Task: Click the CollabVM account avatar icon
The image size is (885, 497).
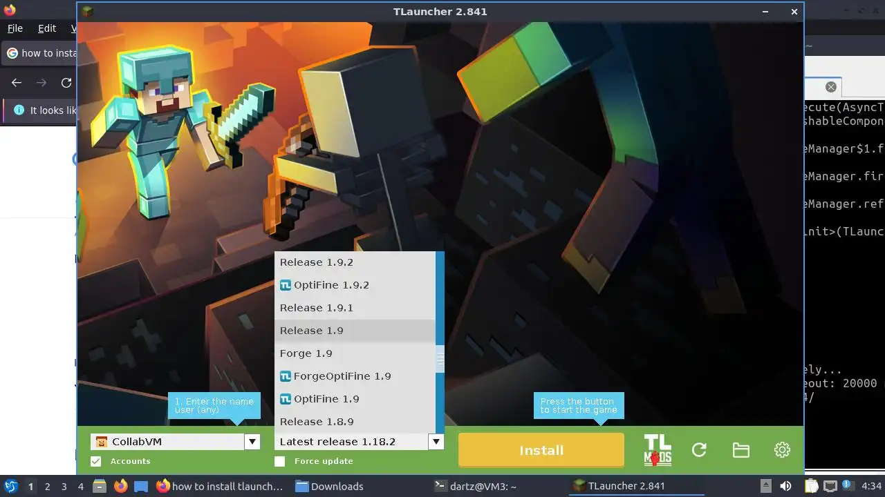Action: pos(102,442)
